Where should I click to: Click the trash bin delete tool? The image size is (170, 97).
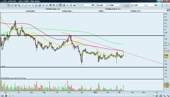coord(54,5)
